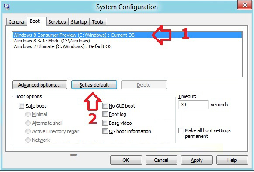Open Help for System Configuration
This screenshot has height=172, width=254.
coord(232,160)
